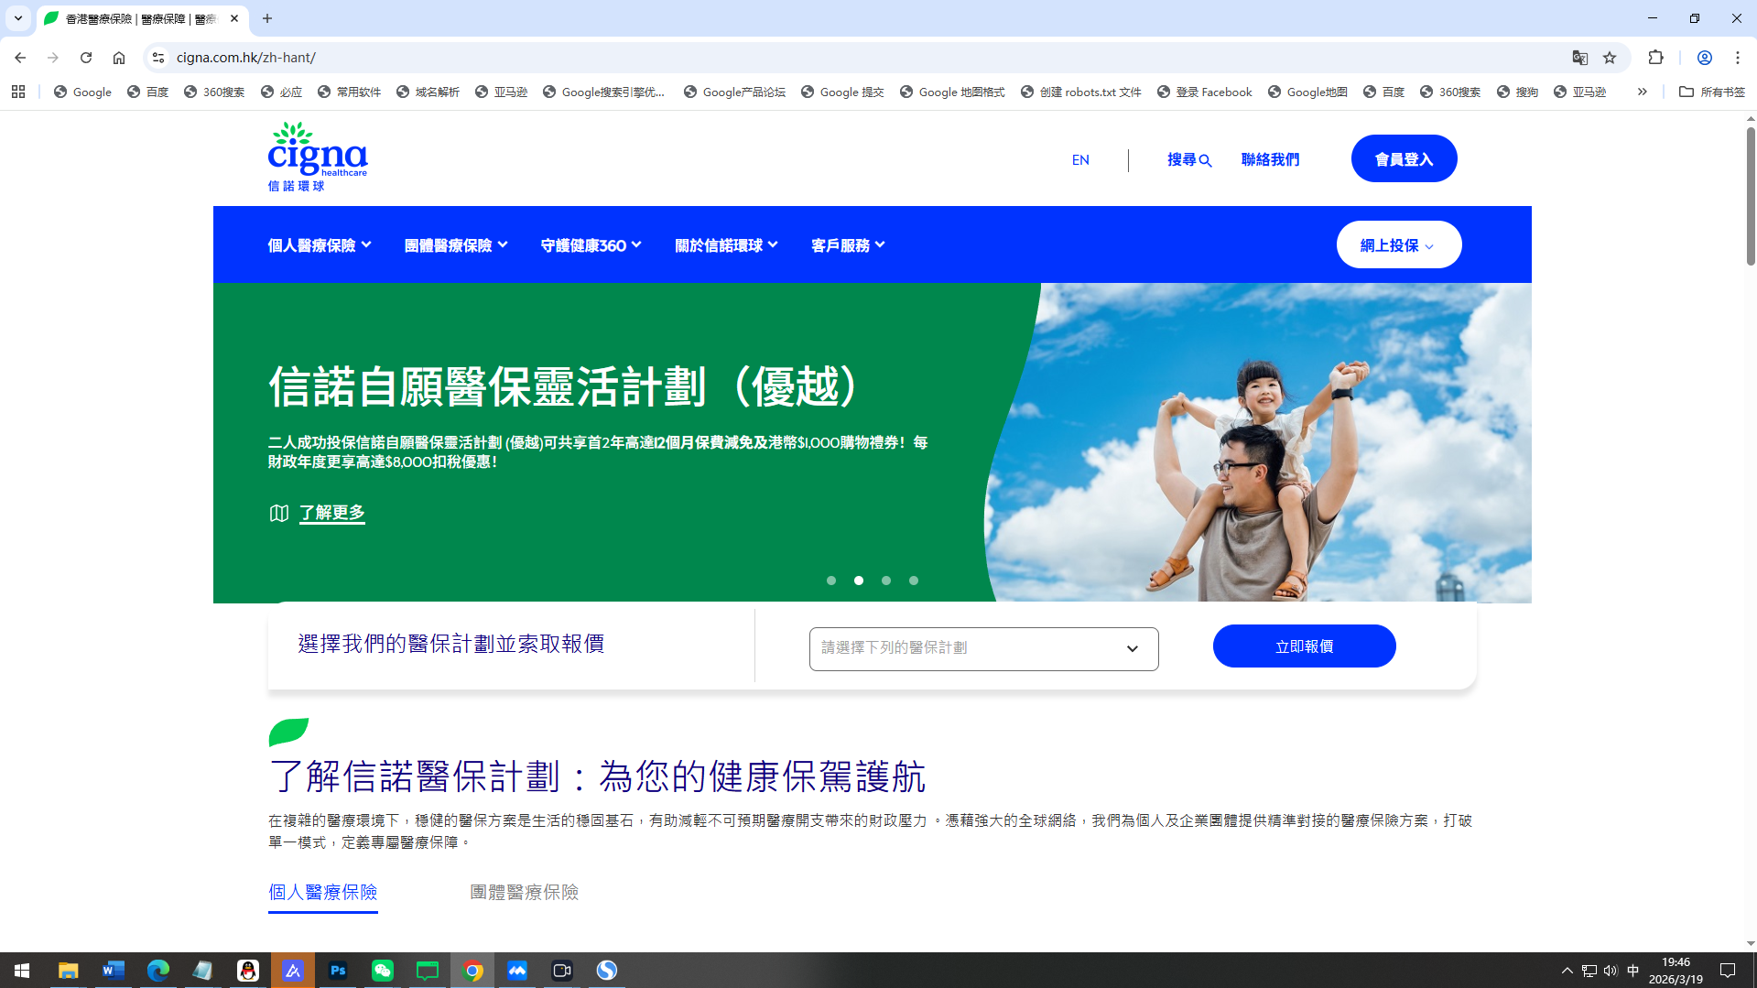This screenshot has height=988, width=1757.
Task: Show more bookmarks with chevron
Action: tap(1643, 92)
